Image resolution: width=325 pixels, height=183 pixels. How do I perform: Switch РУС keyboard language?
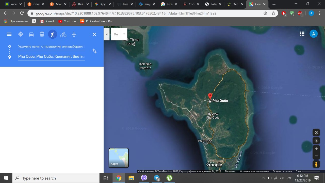click(289, 178)
